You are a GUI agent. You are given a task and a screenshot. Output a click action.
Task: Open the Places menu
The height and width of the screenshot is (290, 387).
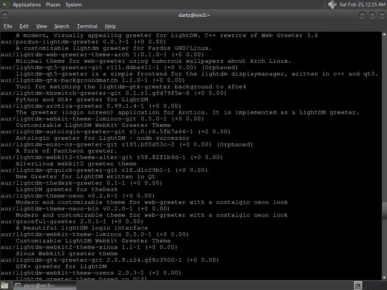tap(53, 5)
